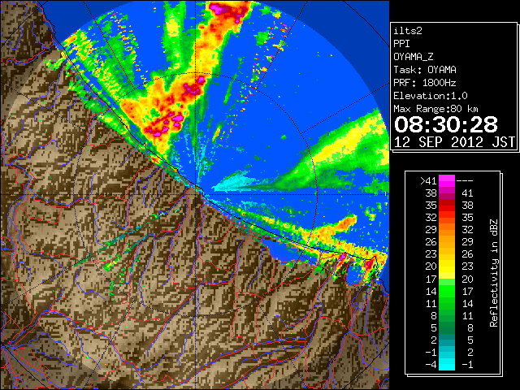Click the yellow 20 dBZ legend swatch
Screen dimensions: 520x390
(447, 266)
